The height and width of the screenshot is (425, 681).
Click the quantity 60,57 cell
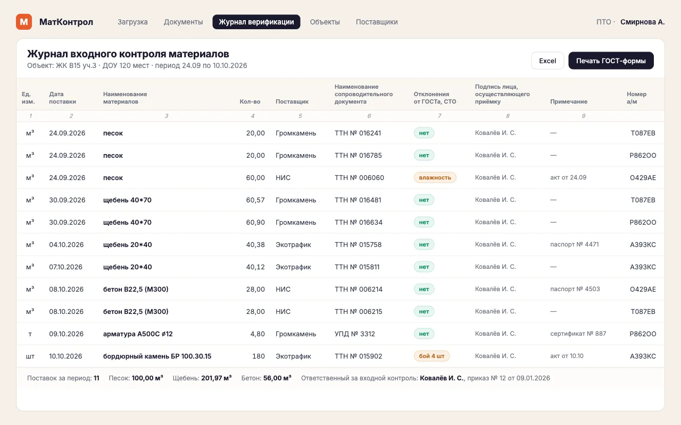255,200
